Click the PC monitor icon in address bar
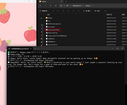Viewport: 127px width, 105px height. tap(61, 6)
